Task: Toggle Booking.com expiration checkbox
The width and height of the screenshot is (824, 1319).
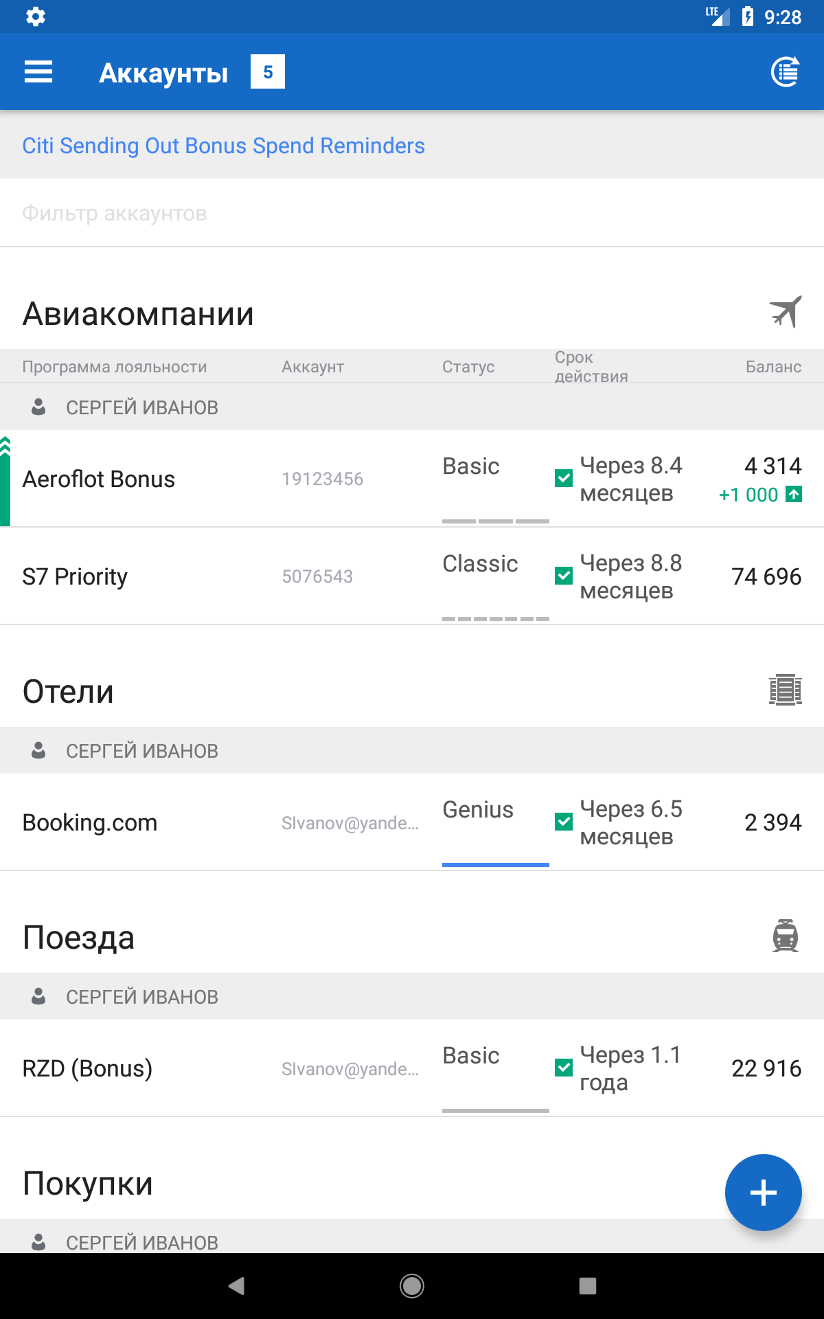Action: click(x=564, y=822)
